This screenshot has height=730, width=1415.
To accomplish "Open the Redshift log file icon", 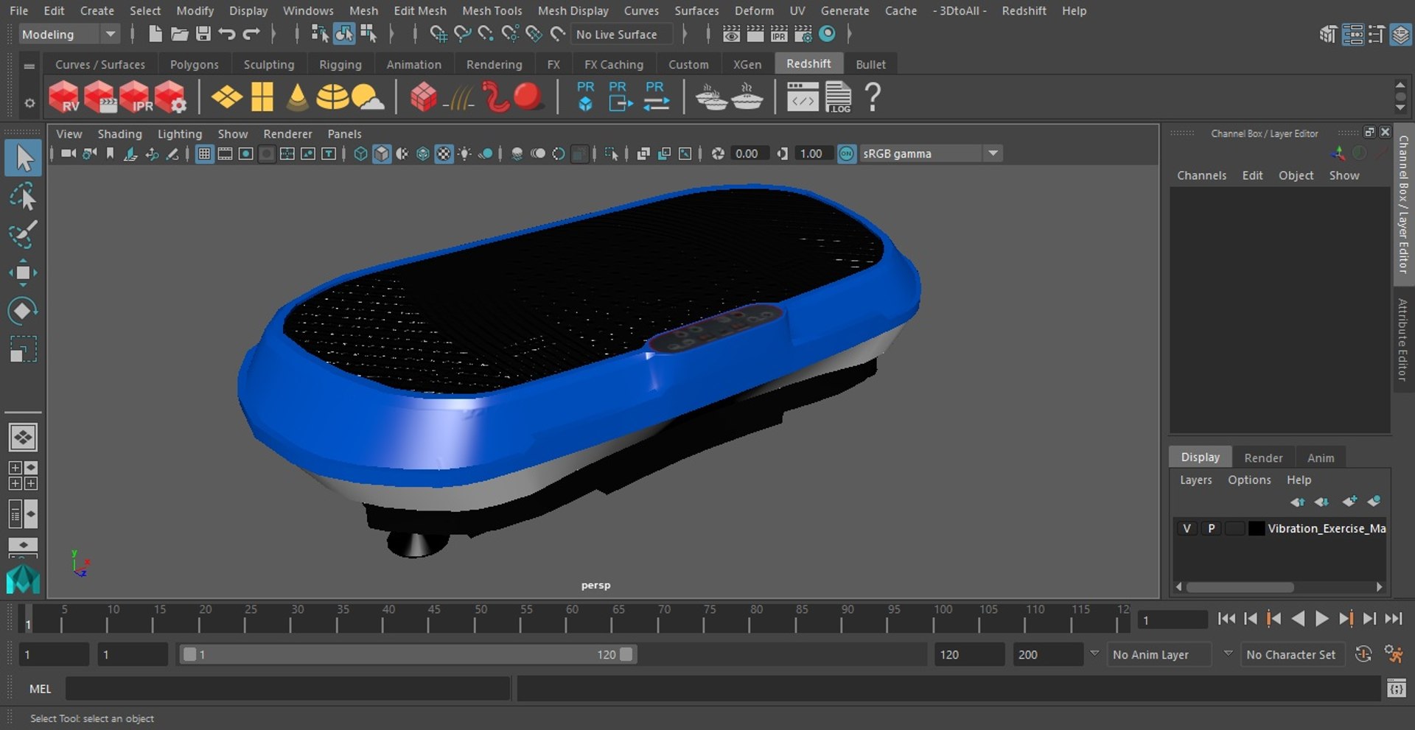I will [x=838, y=97].
